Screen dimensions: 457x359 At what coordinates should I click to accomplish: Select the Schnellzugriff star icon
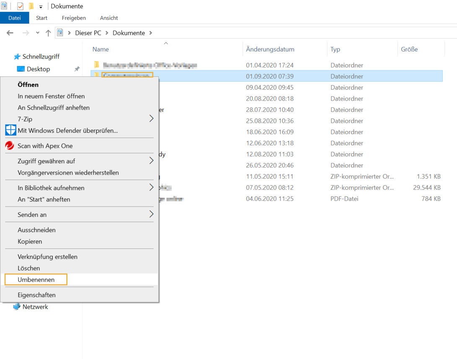pos(18,56)
